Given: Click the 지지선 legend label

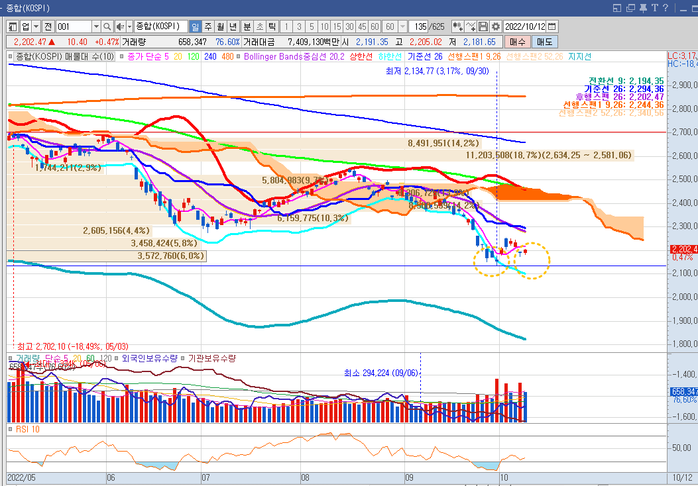Looking at the screenshot, I should click(x=579, y=57).
